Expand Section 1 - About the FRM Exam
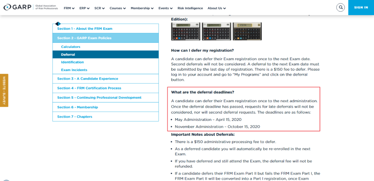 (85, 29)
